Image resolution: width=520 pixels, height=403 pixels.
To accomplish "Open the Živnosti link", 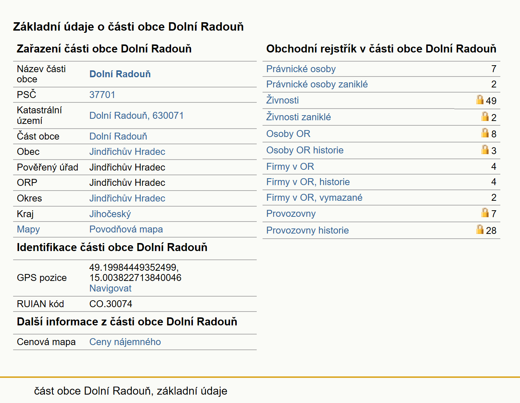I will click(x=283, y=100).
